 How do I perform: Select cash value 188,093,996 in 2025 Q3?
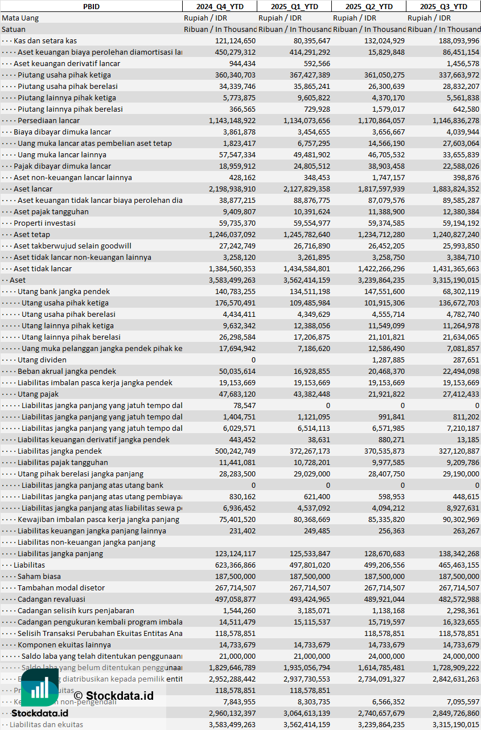click(459, 40)
